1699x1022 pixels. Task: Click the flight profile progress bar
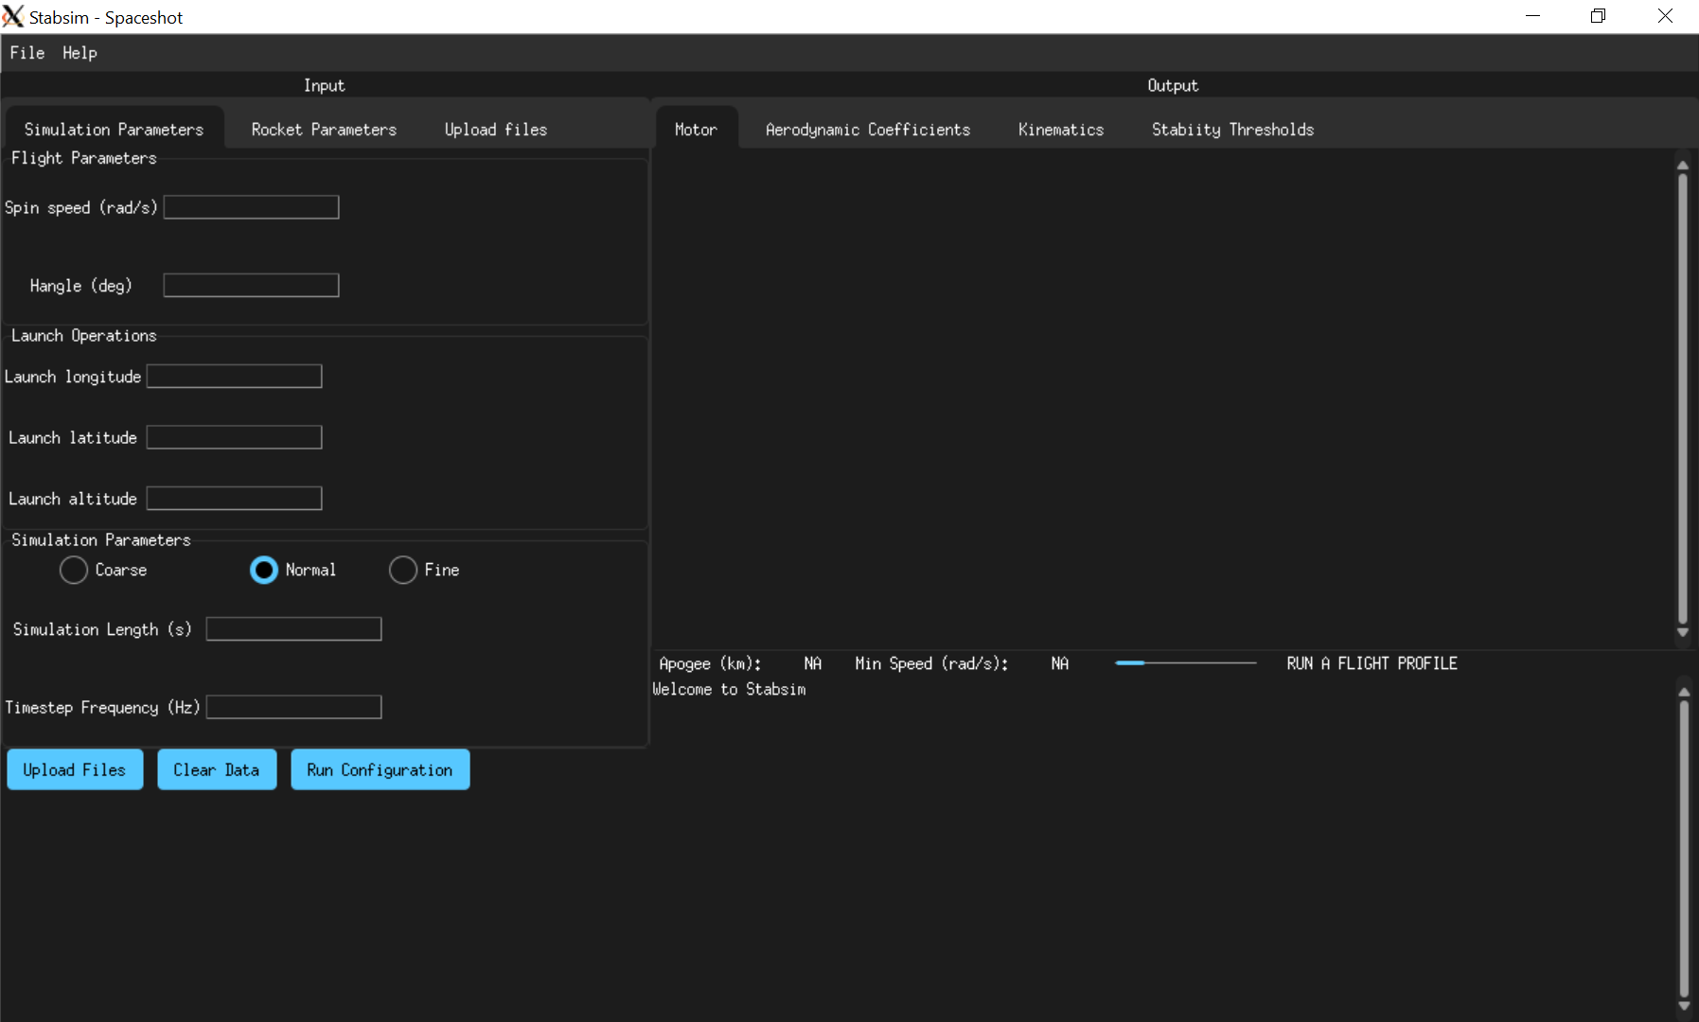[1186, 663]
